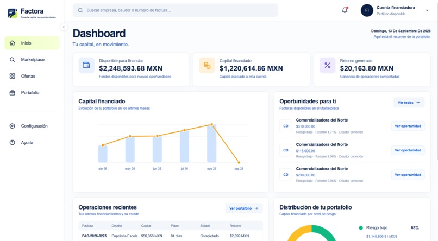The image size is (438, 241).
Task: Click the percent icon in Retorno generado card
Action: point(327,65)
